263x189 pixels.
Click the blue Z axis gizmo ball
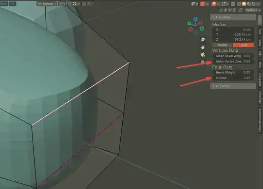tap(195, 19)
